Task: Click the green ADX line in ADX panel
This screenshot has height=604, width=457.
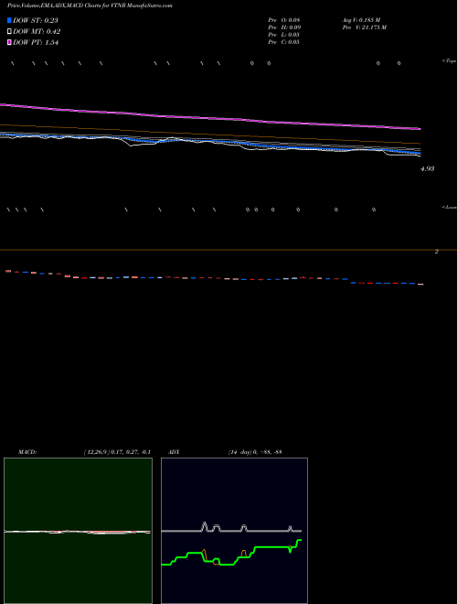Action: (231, 553)
